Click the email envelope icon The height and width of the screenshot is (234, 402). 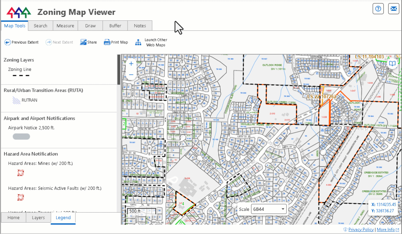click(x=394, y=9)
